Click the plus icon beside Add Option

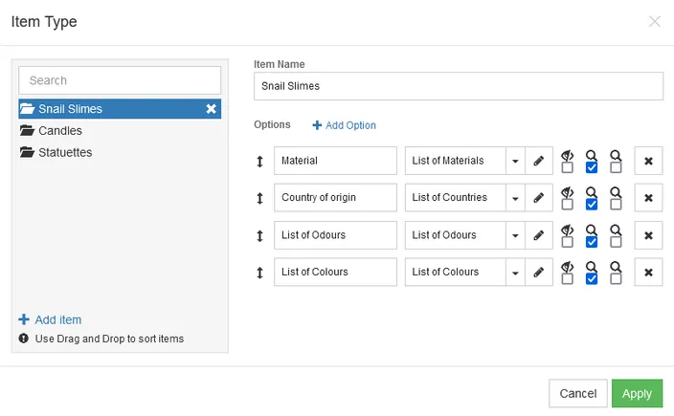point(317,125)
